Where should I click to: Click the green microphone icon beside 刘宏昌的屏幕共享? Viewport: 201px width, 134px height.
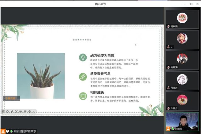click(11, 131)
